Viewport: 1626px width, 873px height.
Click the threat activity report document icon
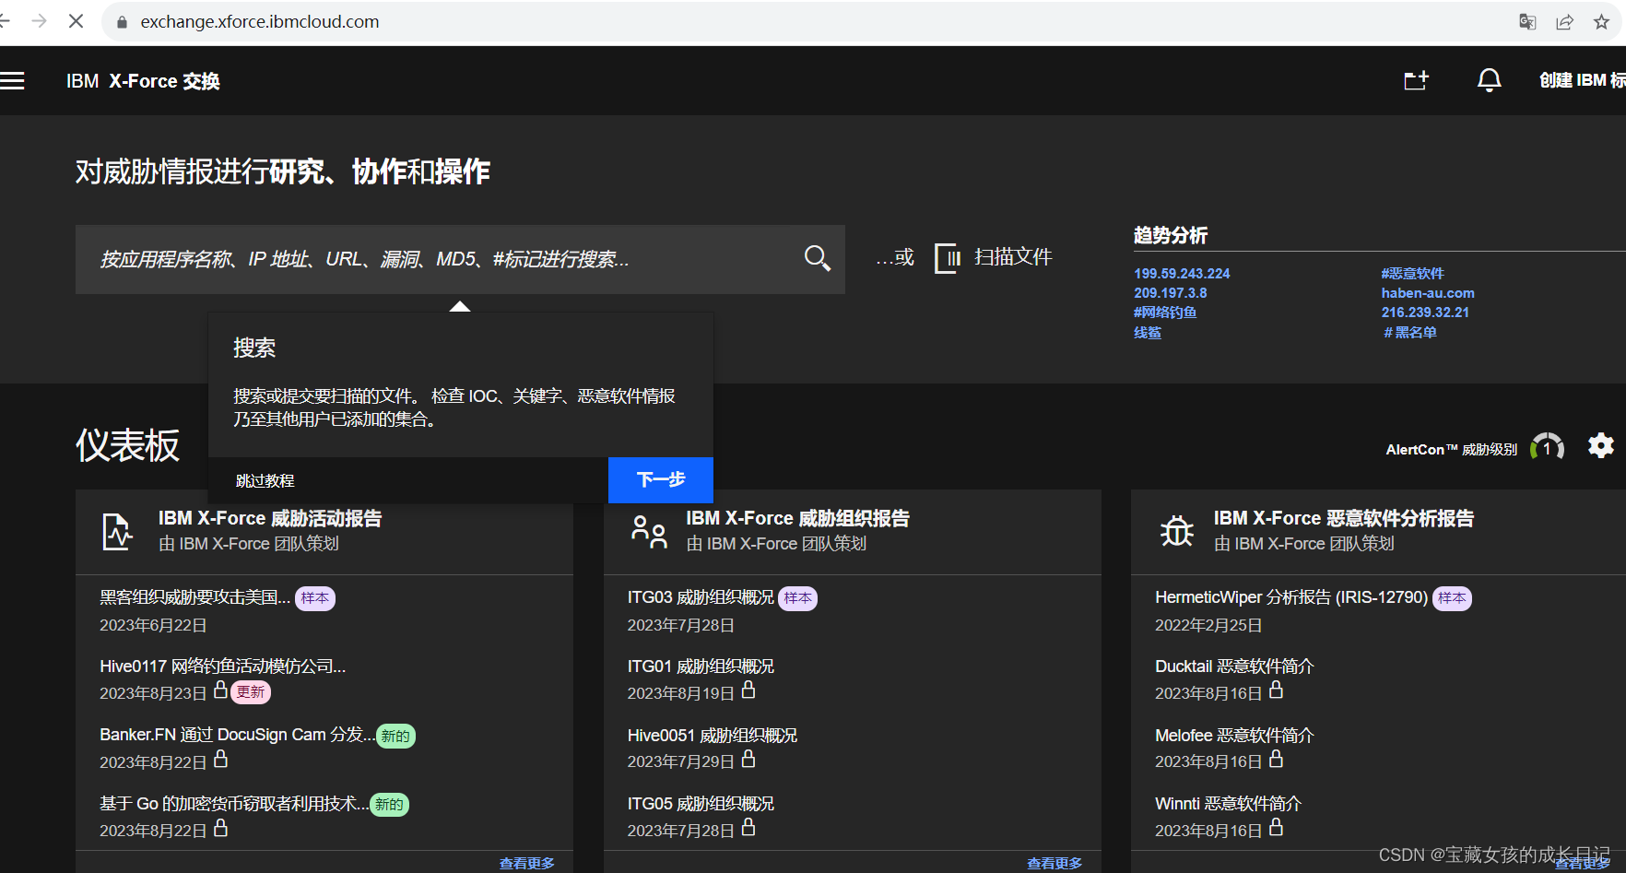(116, 531)
